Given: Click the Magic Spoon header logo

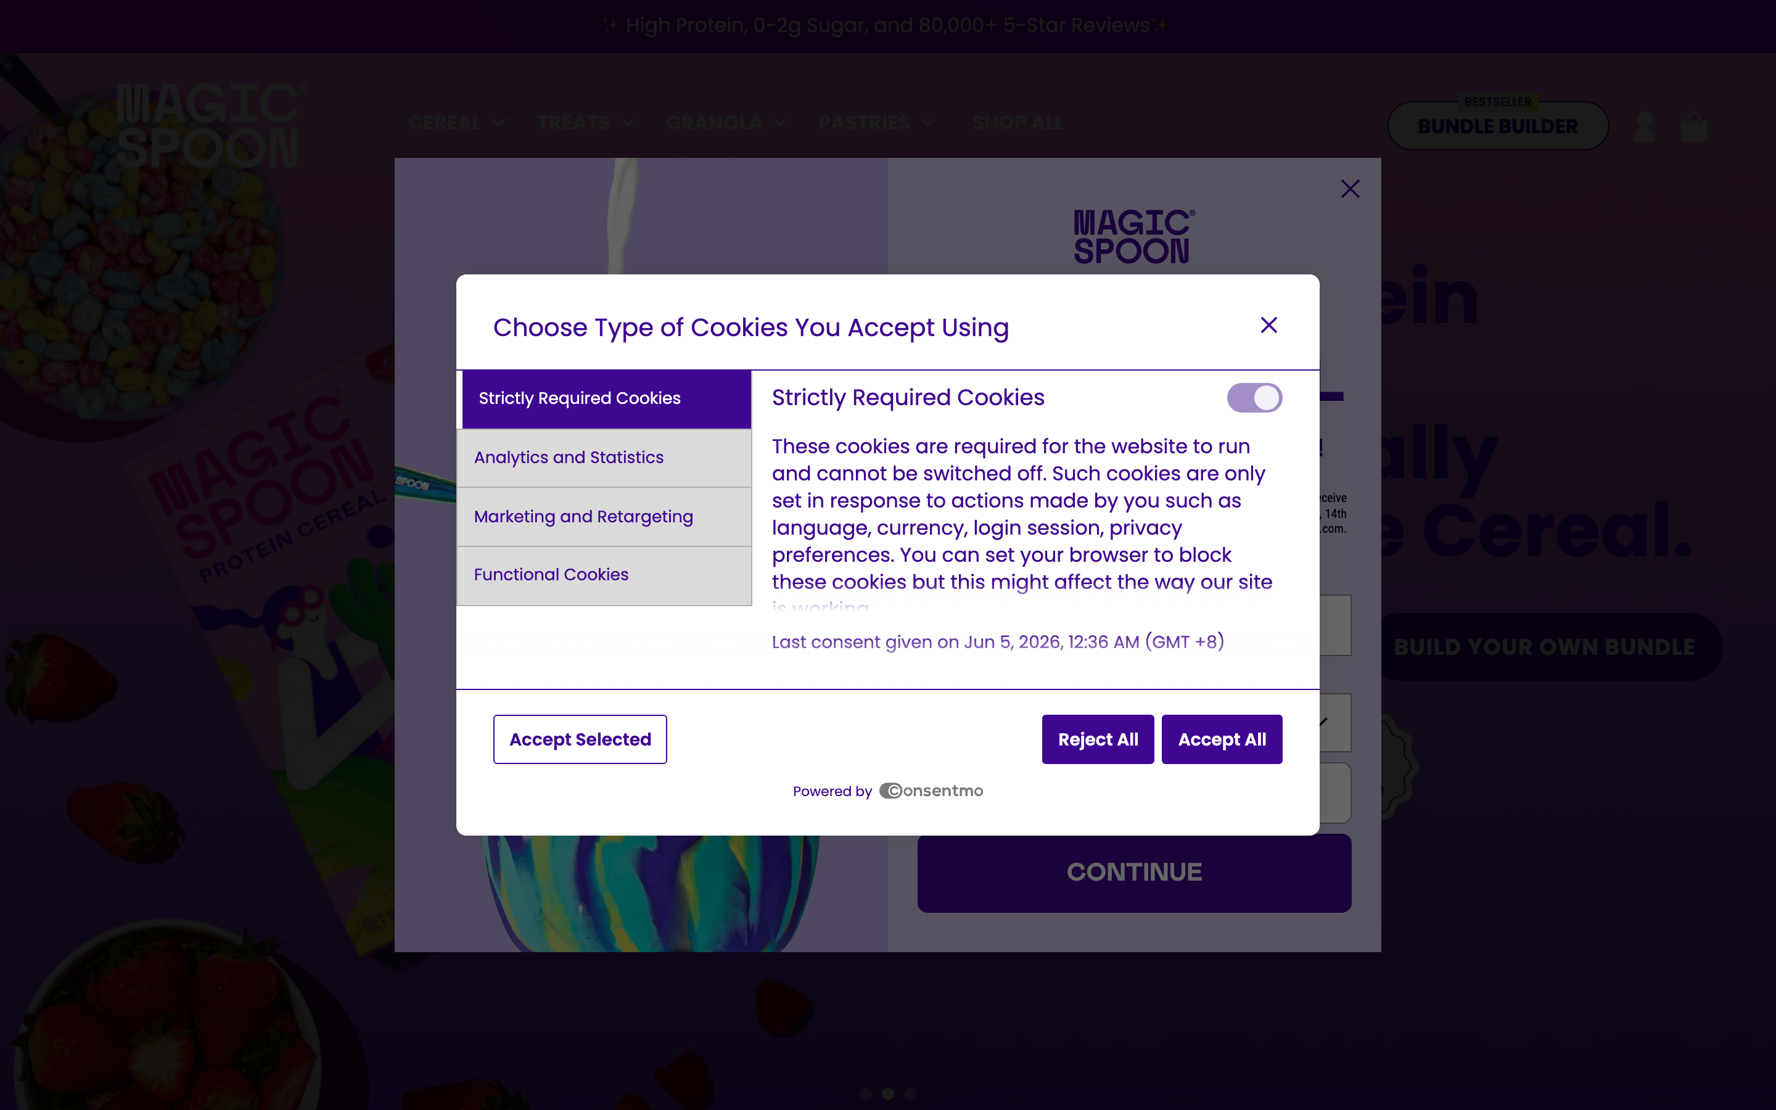Looking at the screenshot, I should tap(209, 125).
